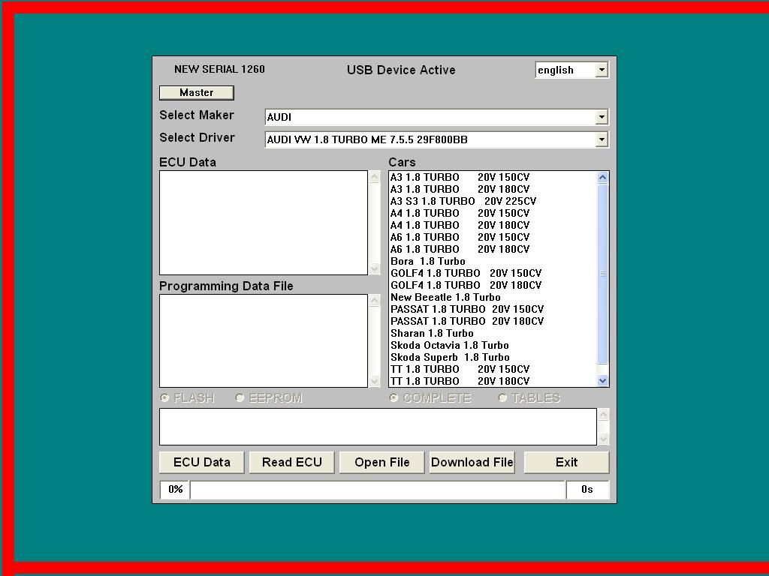This screenshot has width=769, height=576.
Task: Click the Download File button
Action: [472, 462]
